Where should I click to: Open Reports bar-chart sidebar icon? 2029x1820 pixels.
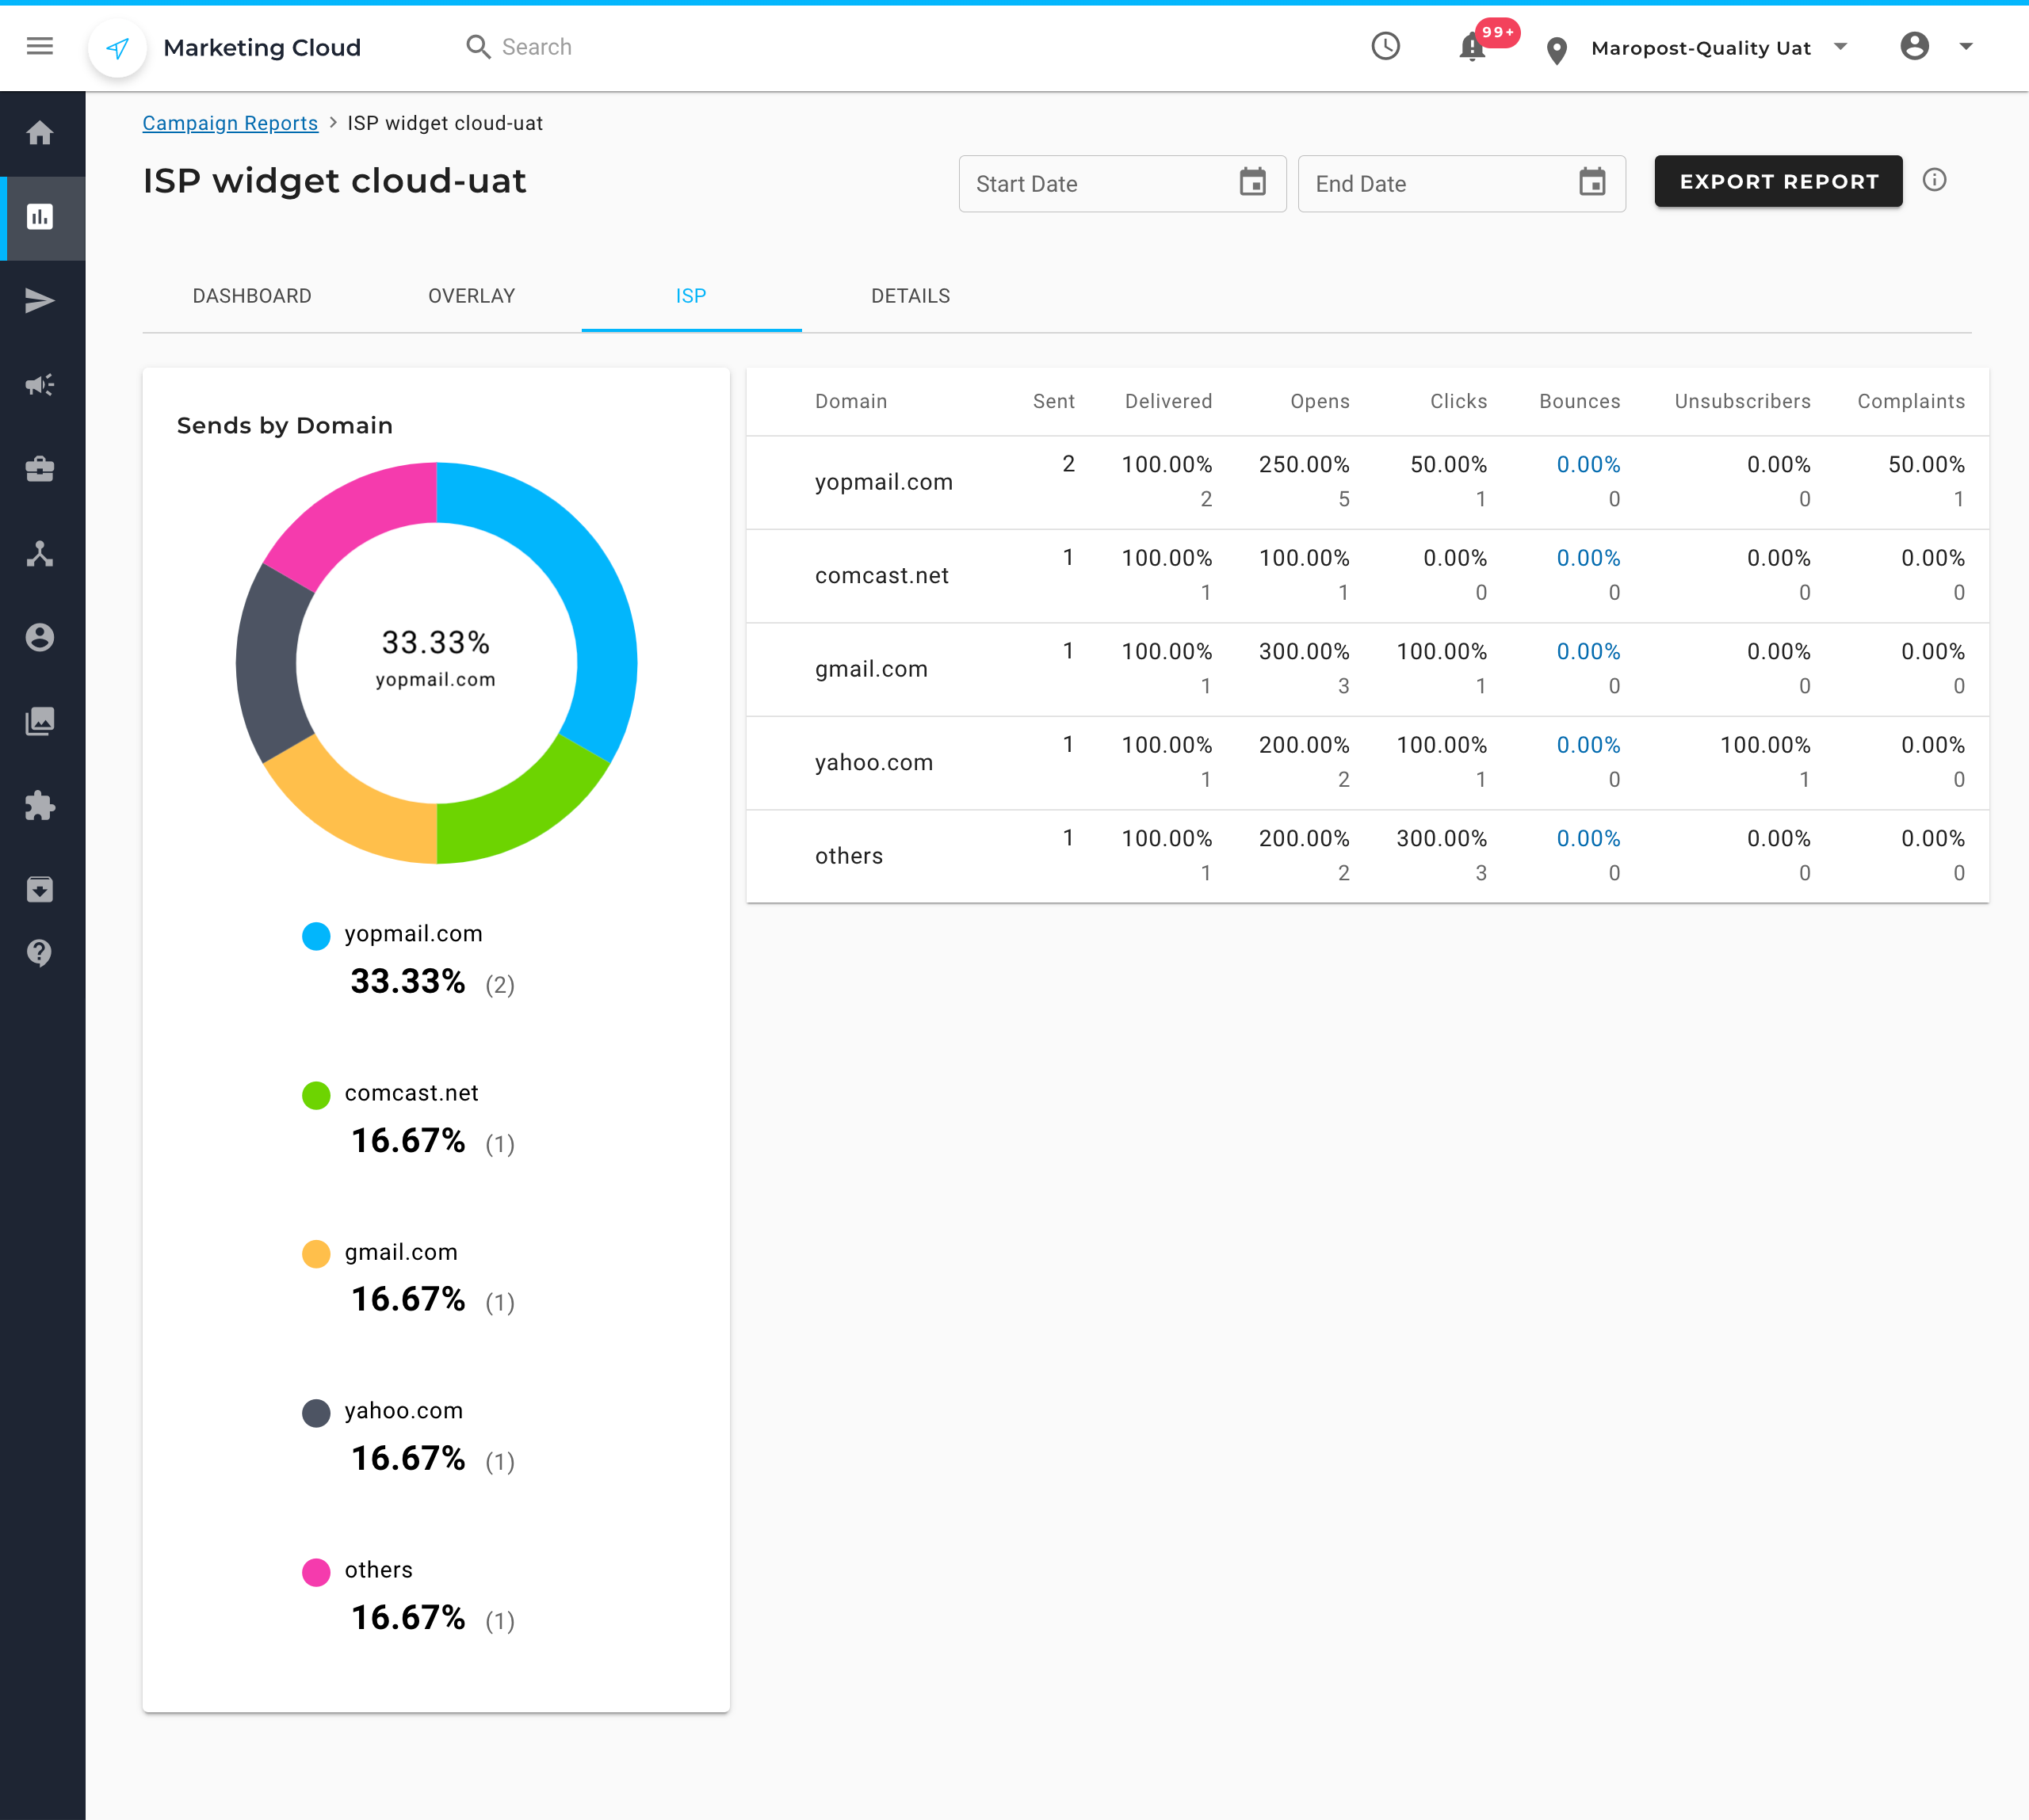40,217
